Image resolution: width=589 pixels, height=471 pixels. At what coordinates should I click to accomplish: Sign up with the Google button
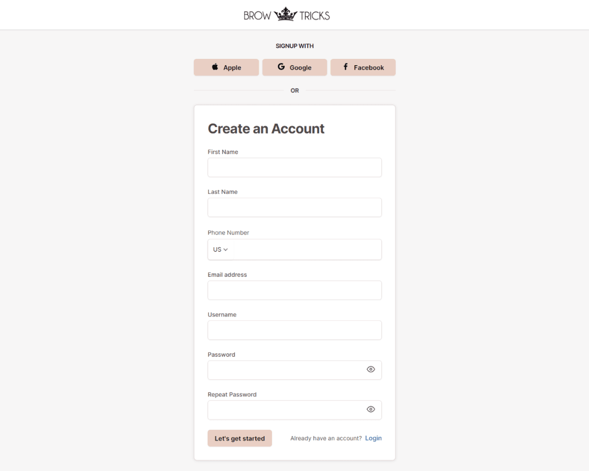point(294,68)
